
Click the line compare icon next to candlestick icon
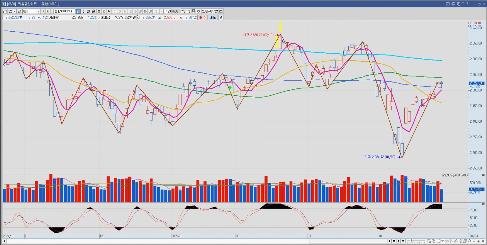189,11
